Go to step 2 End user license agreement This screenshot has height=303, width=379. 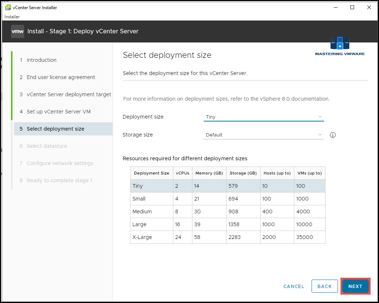[x=57, y=77]
